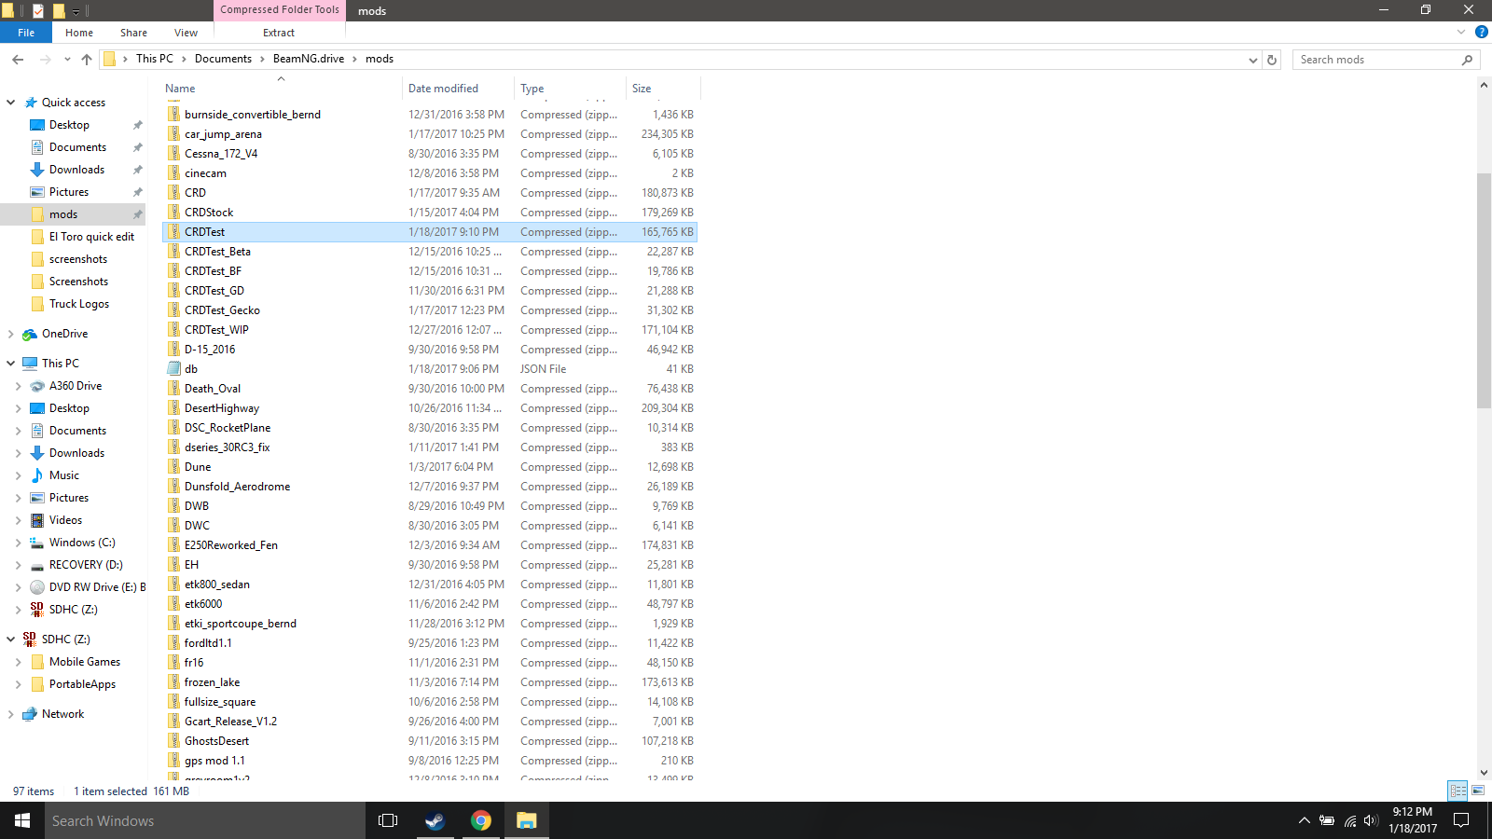The height and width of the screenshot is (839, 1492).
Task: Expand the Network tree node
Action: pos(11,714)
